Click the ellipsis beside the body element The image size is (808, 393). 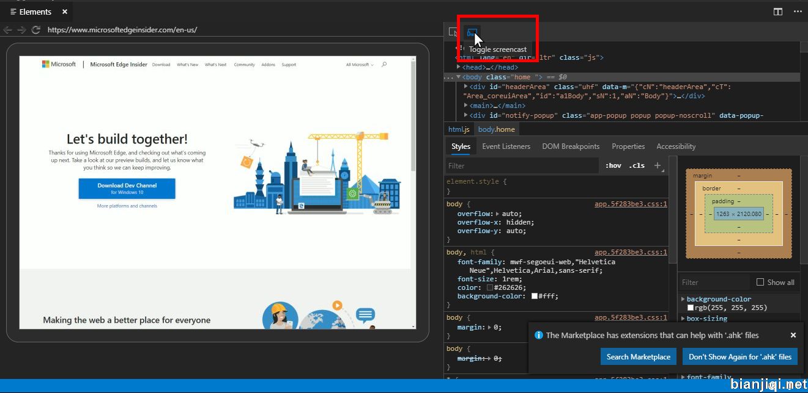click(448, 78)
